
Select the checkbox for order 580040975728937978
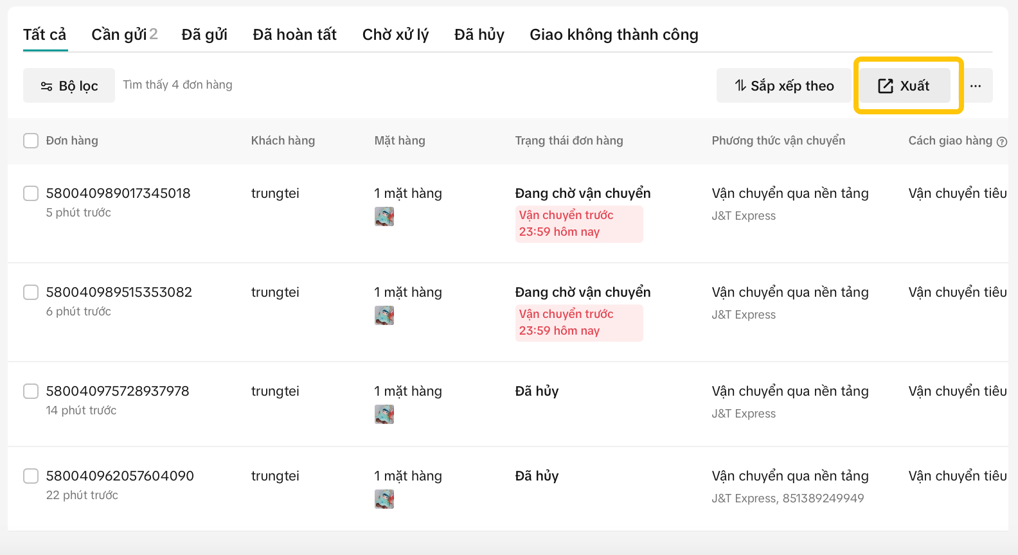click(x=31, y=391)
